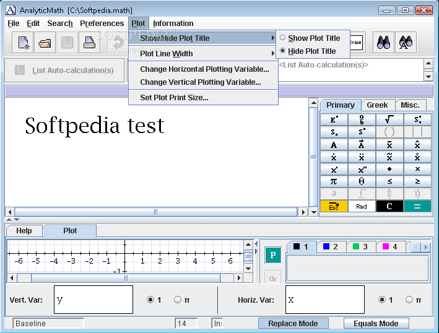This screenshot has height=333, width=439.
Task: Toggle the Rad angle mode button
Action: [362, 206]
